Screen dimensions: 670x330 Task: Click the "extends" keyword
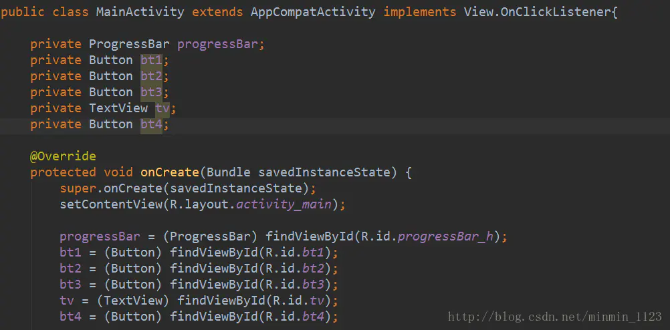tap(217, 12)
